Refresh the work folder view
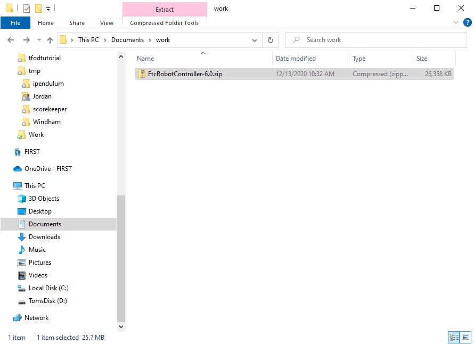The height and width of the screenshot is (344, 474). pos(271,40)
